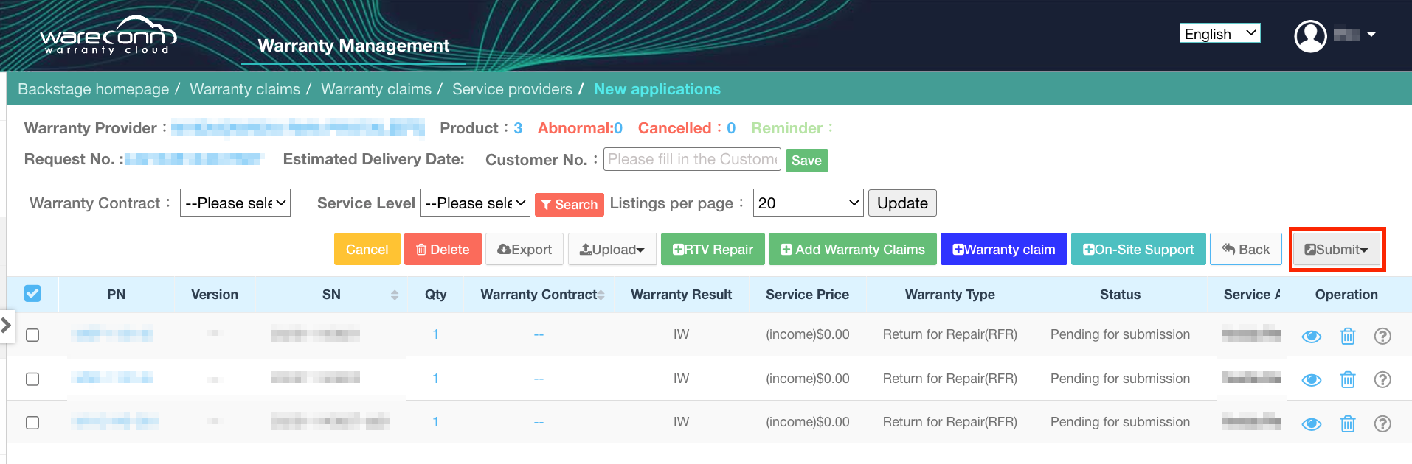Screen dimensions: 1412x464
Task: Go to Backstage homepage breadcrumb
Action: coord(93,89)
